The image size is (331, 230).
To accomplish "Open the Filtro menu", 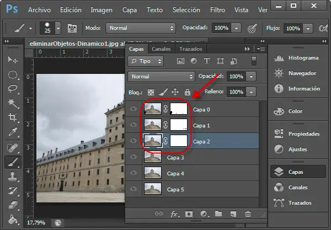I will pos(217,10).
